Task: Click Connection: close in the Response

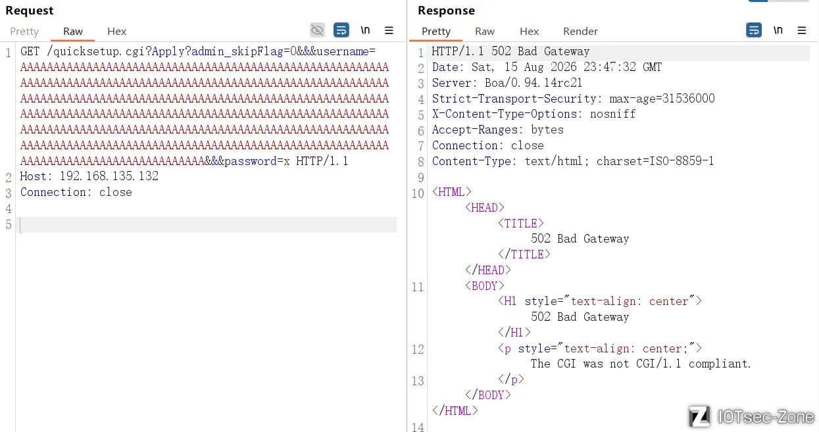Action: coord(488,145)
